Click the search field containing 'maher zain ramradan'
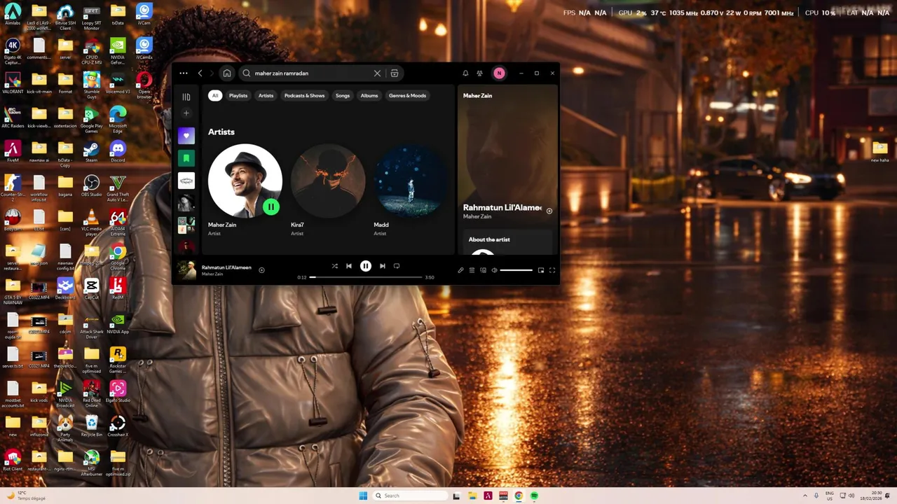This screenshot has width=897, height=504. 312,73
